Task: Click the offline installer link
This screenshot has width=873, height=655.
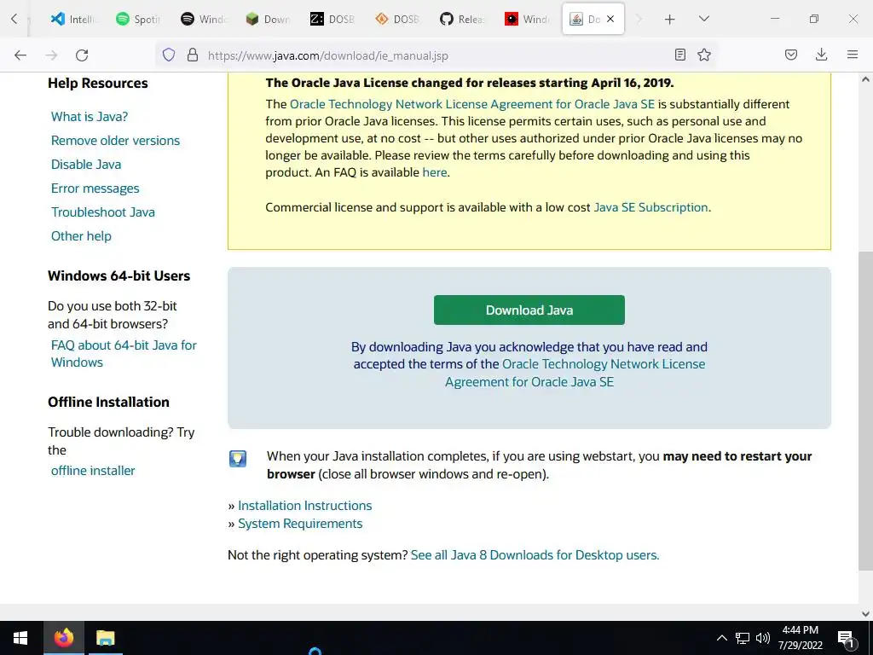Action: point(93,471)
